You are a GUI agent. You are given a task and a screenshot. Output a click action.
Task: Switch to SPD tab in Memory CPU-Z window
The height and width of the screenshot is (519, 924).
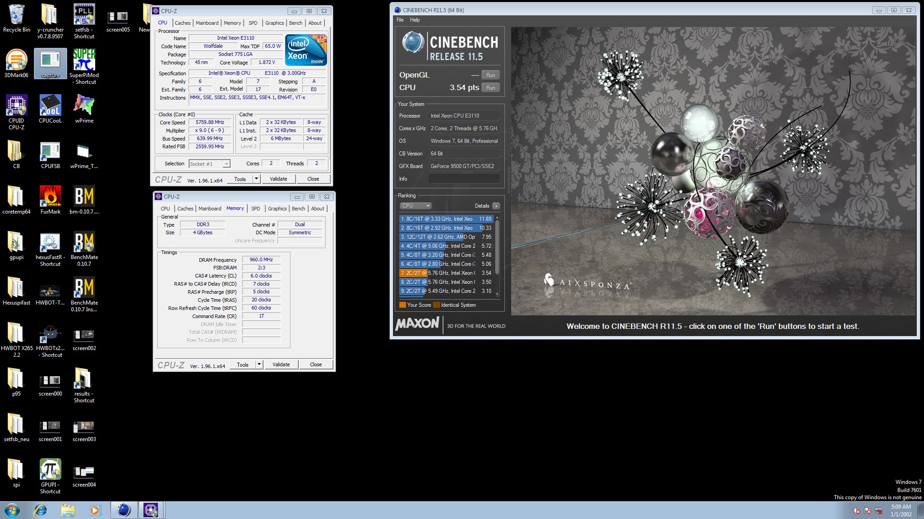(256, 209)
